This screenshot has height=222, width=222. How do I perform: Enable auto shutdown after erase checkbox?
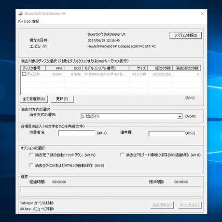point(31,155)
